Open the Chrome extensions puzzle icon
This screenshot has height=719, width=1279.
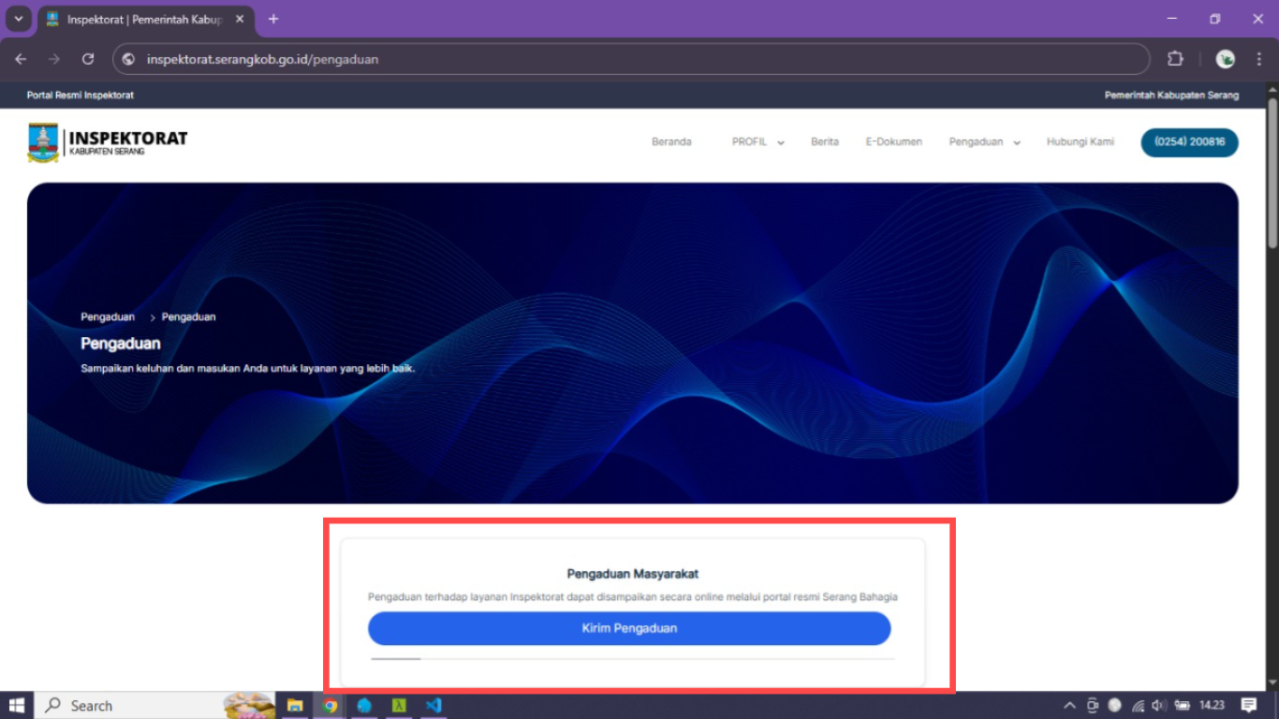1175,59
